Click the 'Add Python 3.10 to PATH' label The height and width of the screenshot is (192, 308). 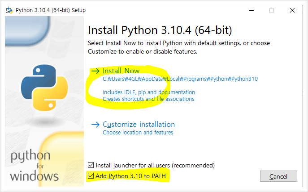130,176
